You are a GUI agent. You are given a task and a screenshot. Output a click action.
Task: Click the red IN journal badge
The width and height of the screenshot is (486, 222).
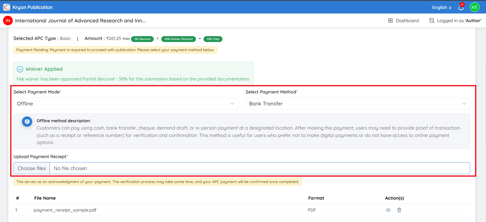click(x=8, y=21)
